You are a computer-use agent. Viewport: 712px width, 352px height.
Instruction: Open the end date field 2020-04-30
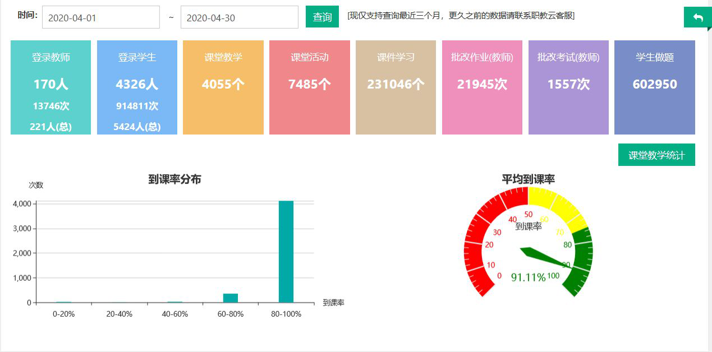[x=239, y=17]
